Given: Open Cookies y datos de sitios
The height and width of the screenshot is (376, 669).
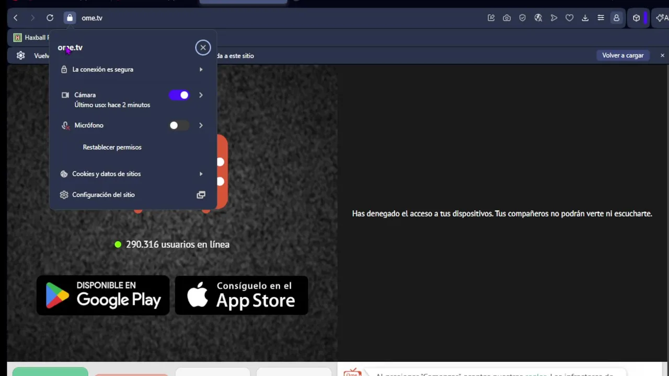Looking at the screenshot, I should (x=132, y=174).
